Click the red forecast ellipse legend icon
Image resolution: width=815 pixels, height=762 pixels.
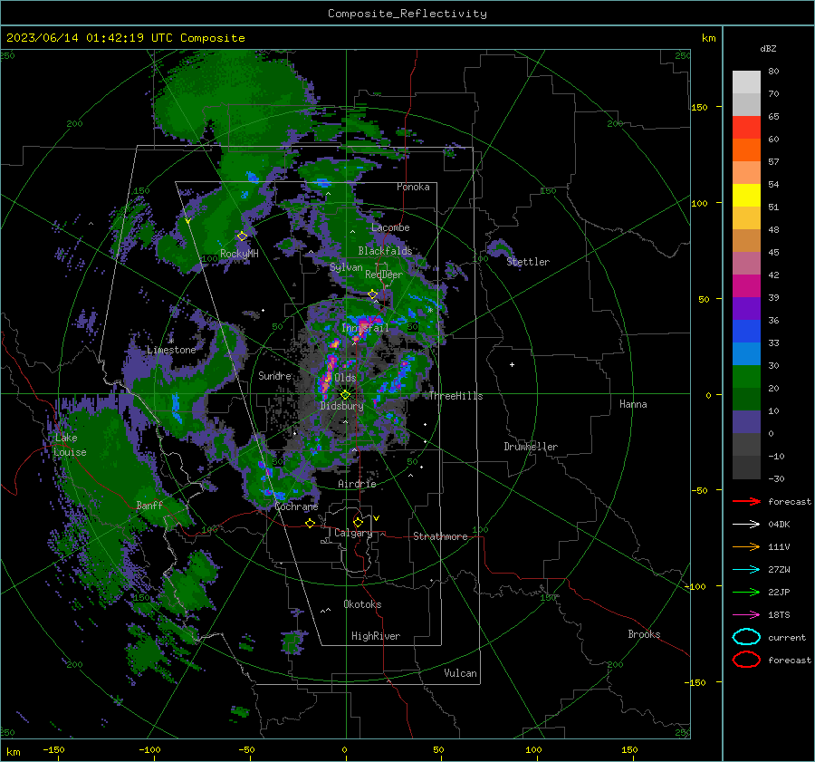746,660
